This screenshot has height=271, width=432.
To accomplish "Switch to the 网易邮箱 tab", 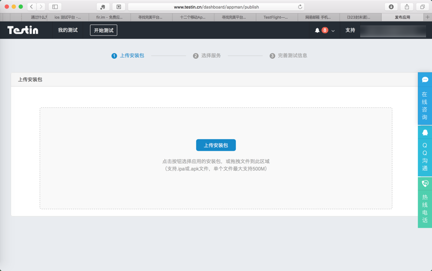I will [319, 17].
